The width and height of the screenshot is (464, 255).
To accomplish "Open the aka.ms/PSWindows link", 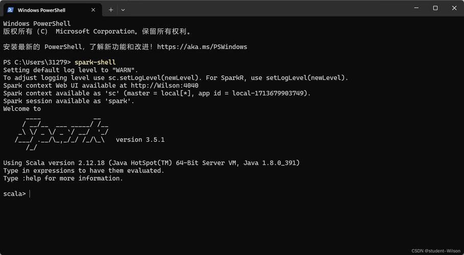I will point(202,47).
